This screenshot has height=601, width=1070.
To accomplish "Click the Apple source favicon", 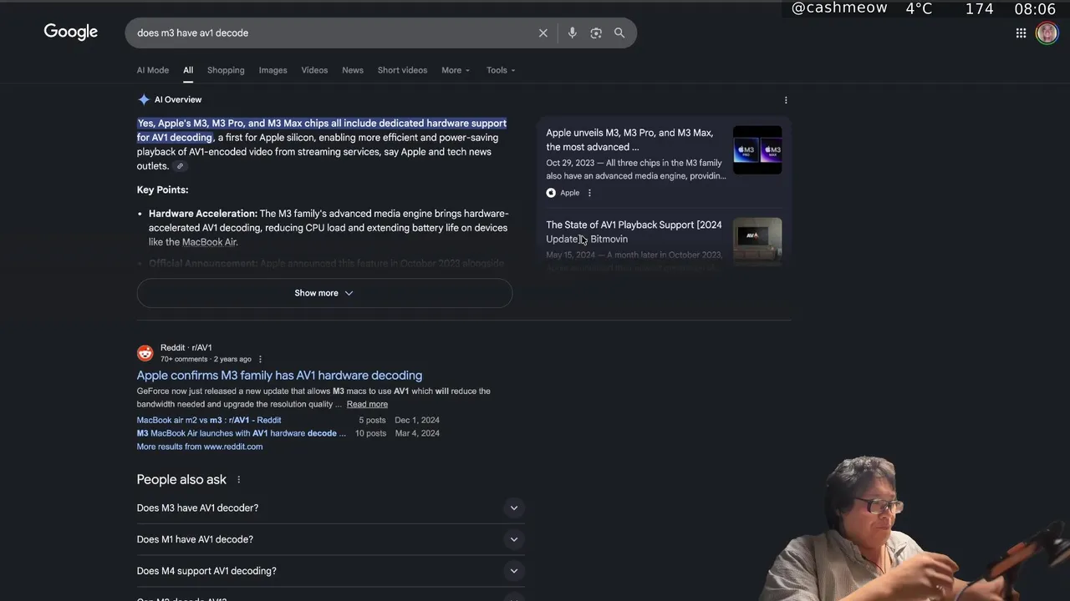I will coord(551,193).
